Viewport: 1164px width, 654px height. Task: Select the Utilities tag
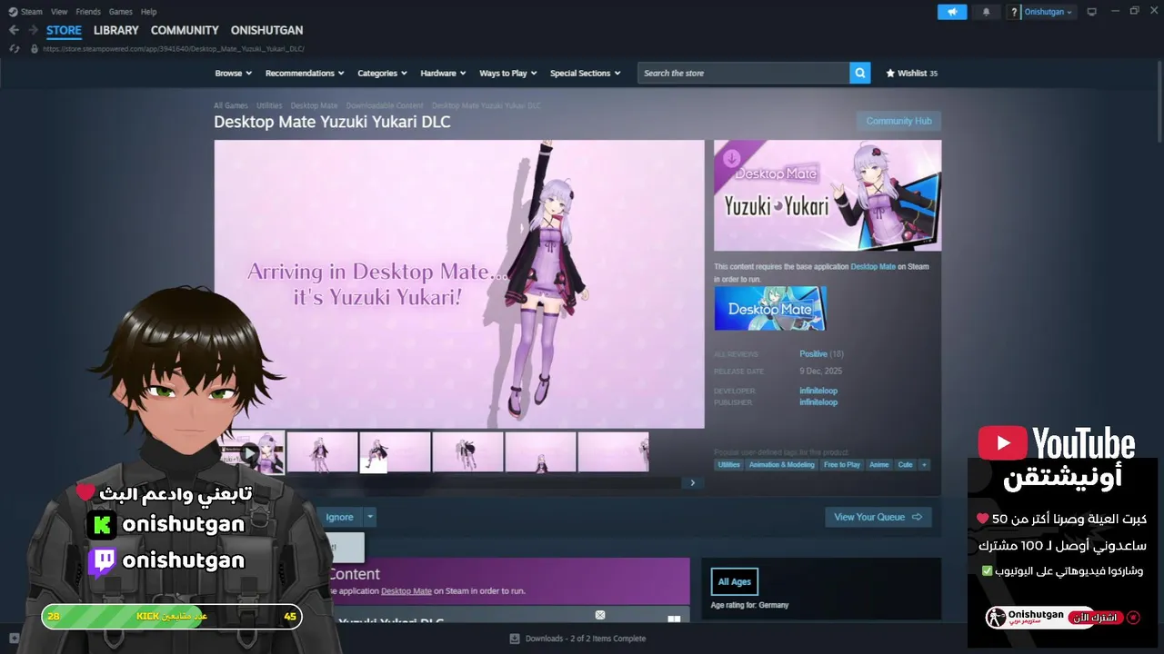pos(729,464)
